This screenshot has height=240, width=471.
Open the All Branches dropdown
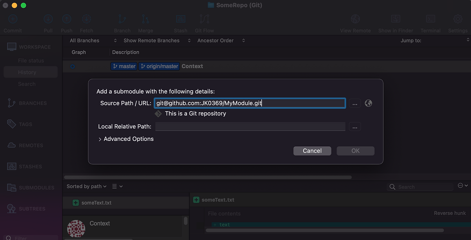tap(93, 40)
